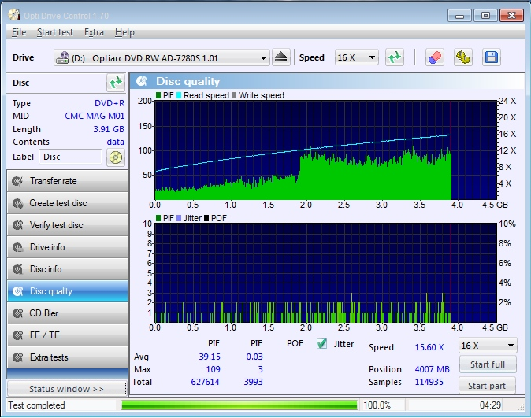The image size is (531, 418).
Task: Click the Length value 3.91 GB
Action: point(109,129)
